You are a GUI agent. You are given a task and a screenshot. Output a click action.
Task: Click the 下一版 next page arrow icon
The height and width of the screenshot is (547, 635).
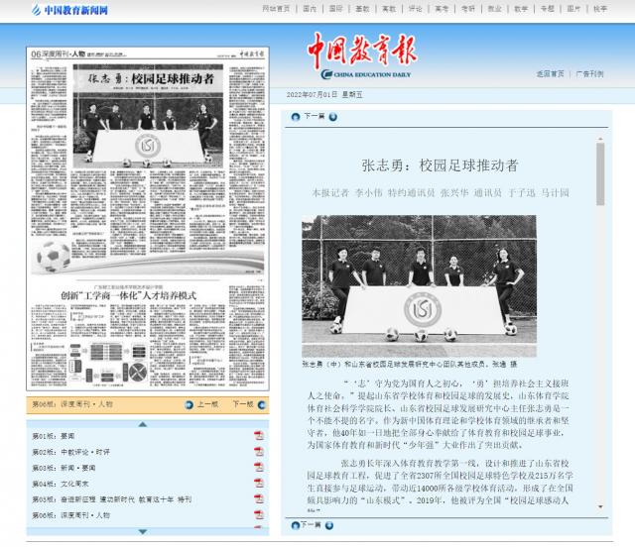pos(262,404)
